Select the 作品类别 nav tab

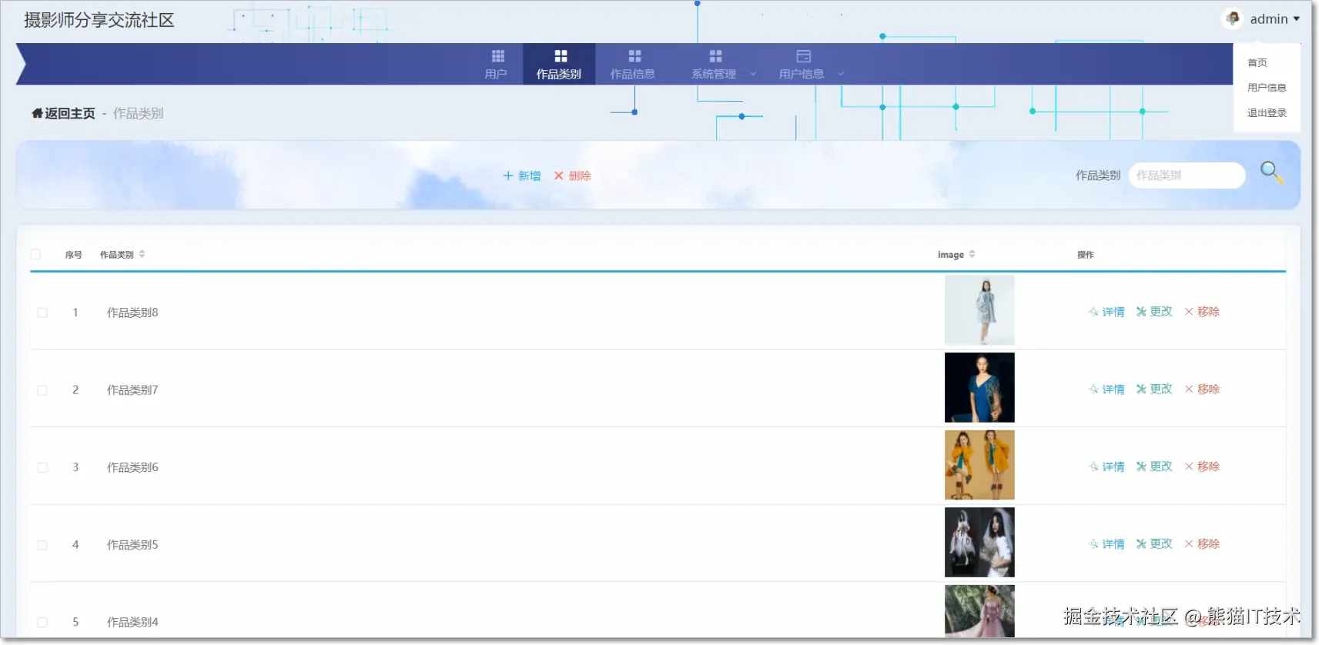click(559, 64)
